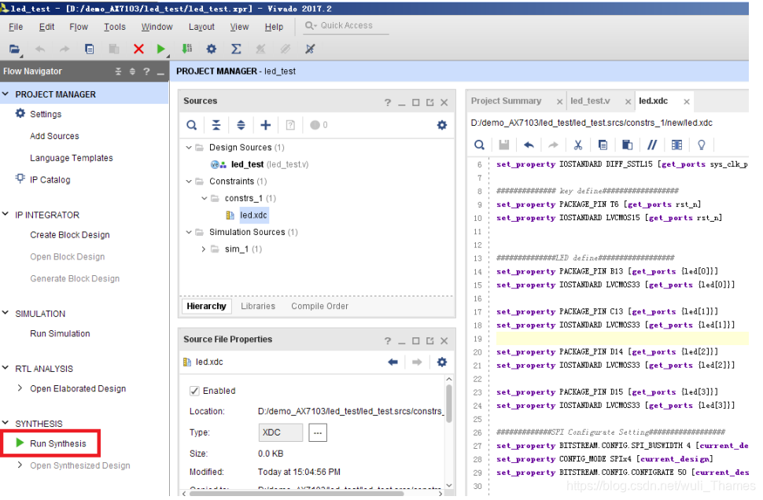This screenshot has height=500, width=763.
Task: Expand Open Elaborated Design
Action: pyautogui.click(x=20, y=388)
